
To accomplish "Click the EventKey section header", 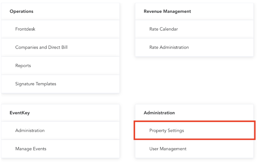I will point(20,113).
